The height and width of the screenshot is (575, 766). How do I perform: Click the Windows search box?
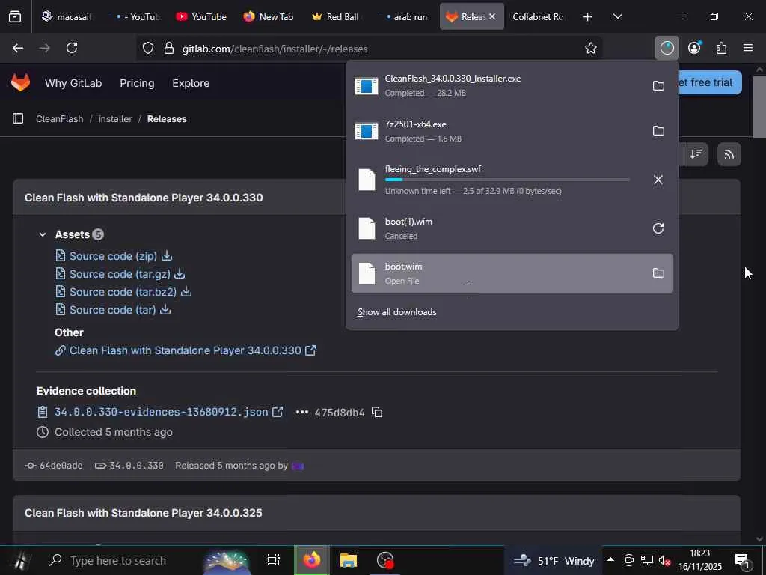click(x=117, y=560)
